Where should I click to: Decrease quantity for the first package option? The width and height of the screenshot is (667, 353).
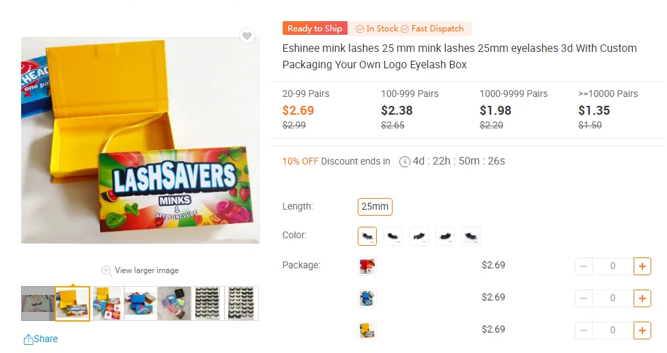click(584, 266)
